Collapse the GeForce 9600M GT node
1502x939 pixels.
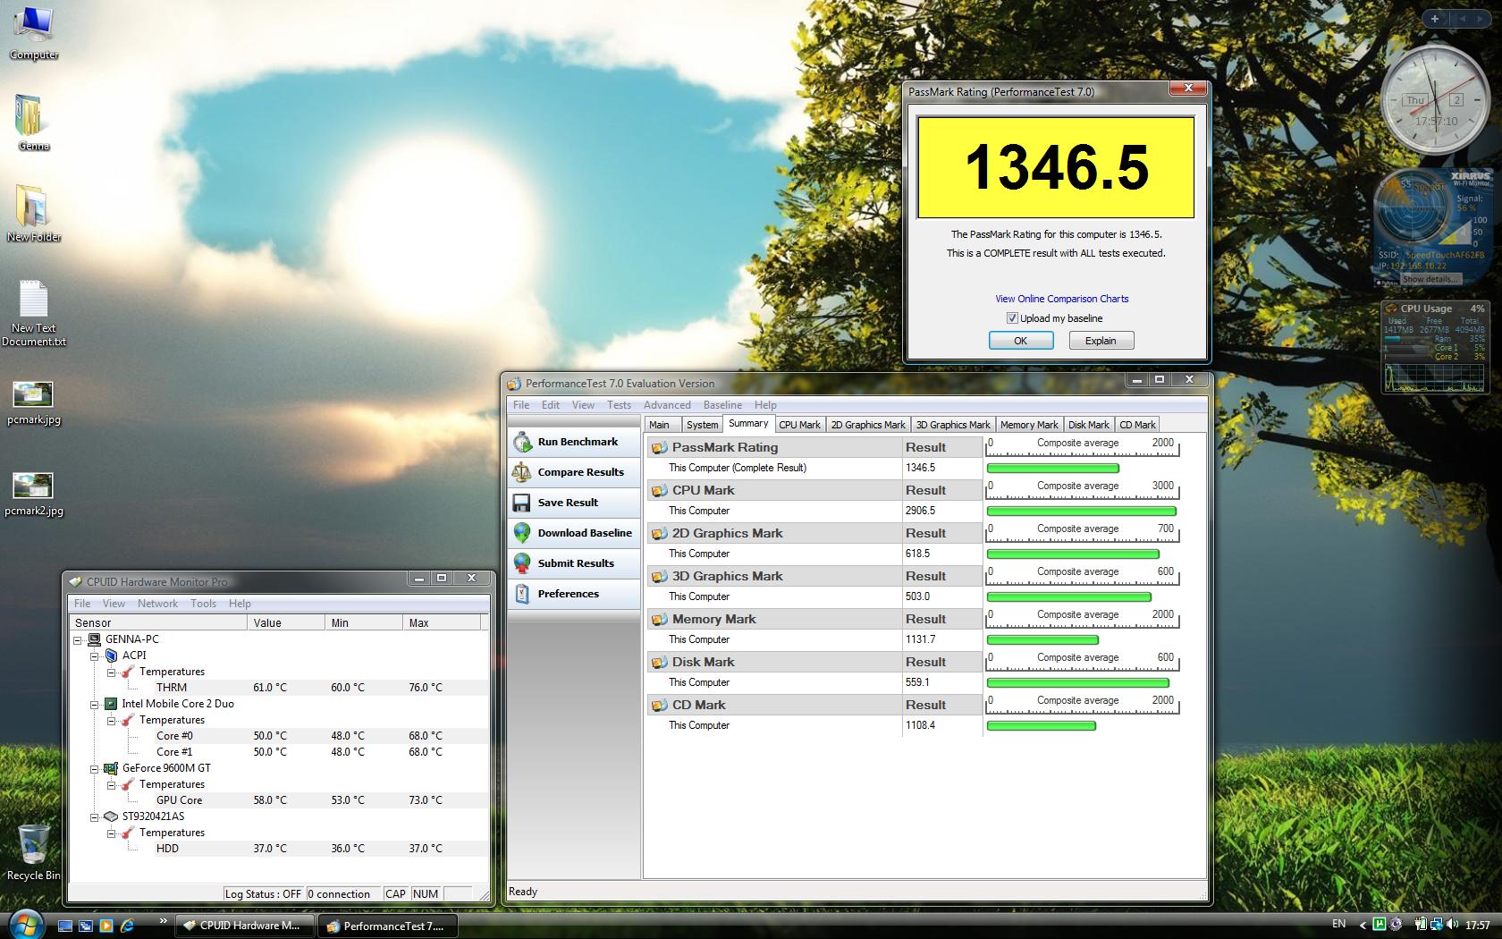click(x=94, y=768)
